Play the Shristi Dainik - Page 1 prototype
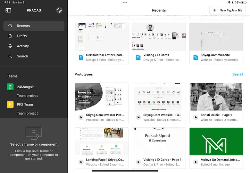This screenshot has width=250, height=173. (195, 117)
